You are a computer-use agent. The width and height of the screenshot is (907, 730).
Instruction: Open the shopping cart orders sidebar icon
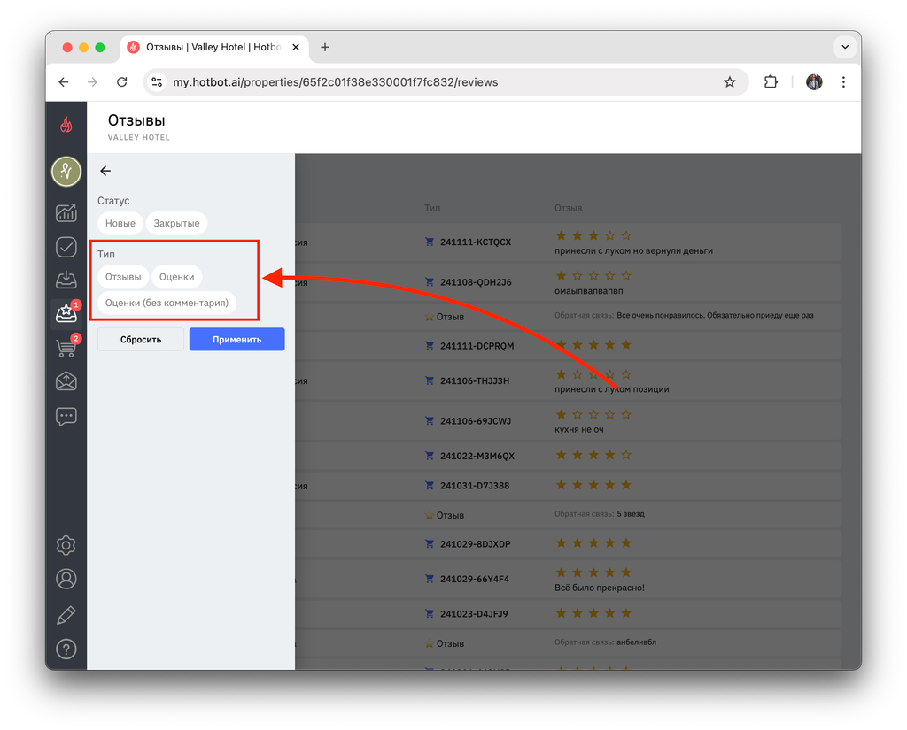66,348
